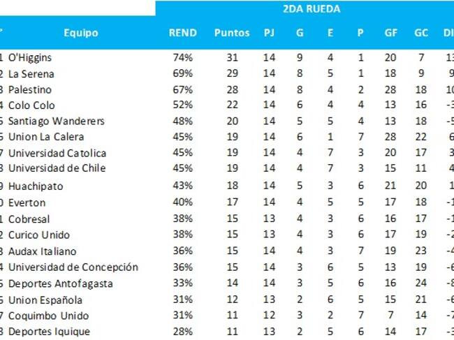The width and height of the screenshot is (454, 340).
Task: Select the Santiago Wanderers cell
Action: 56,121
